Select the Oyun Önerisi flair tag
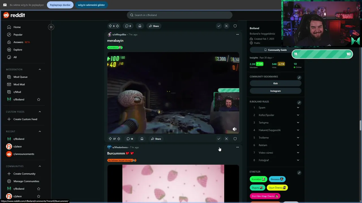This screenshot has width=362, height=203. tap(277, 188)
